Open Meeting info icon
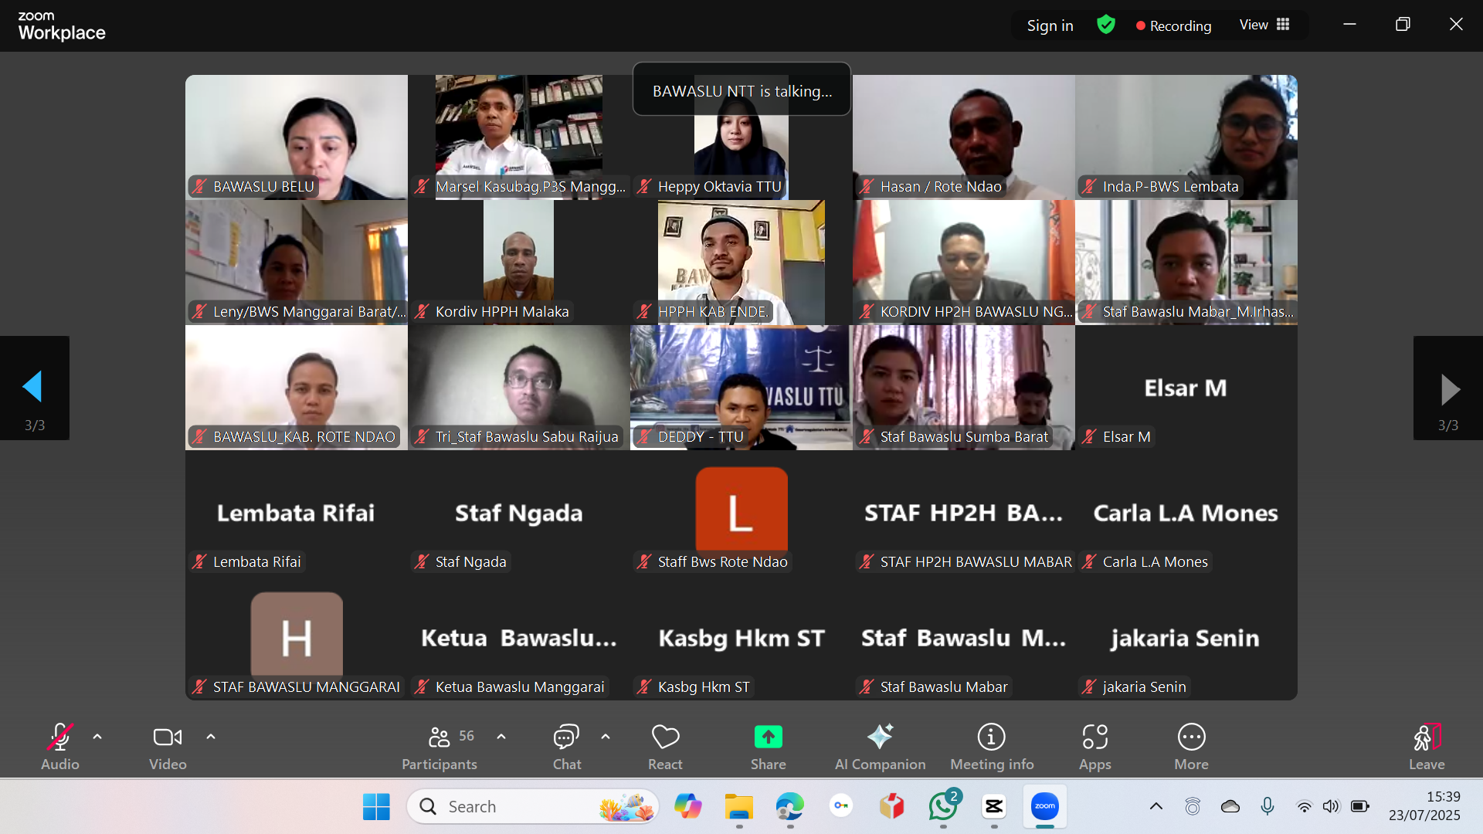 [991, 737]
